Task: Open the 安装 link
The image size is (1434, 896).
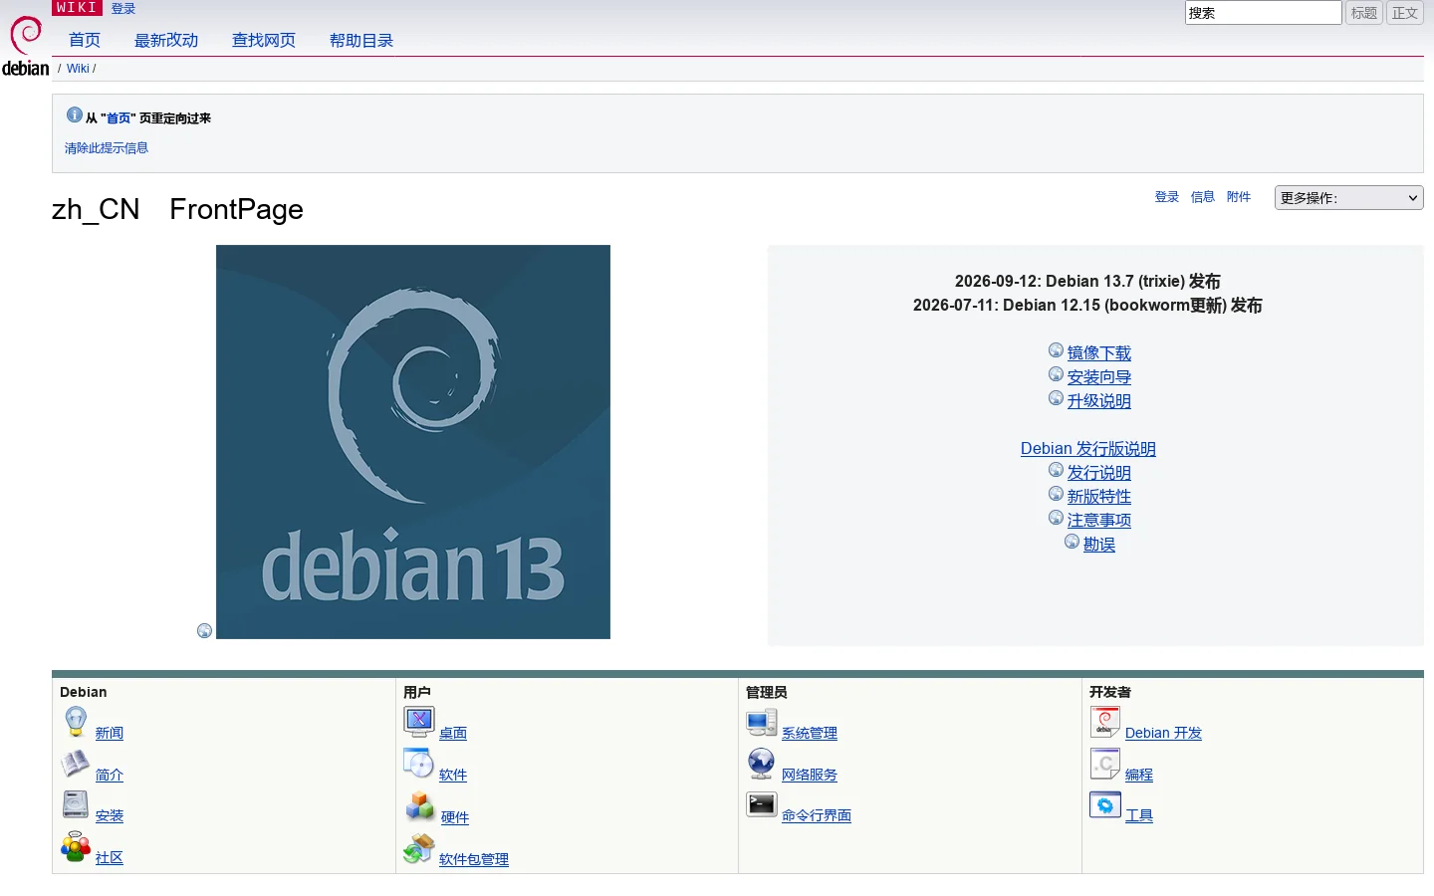Action: (x=110, y=815)
